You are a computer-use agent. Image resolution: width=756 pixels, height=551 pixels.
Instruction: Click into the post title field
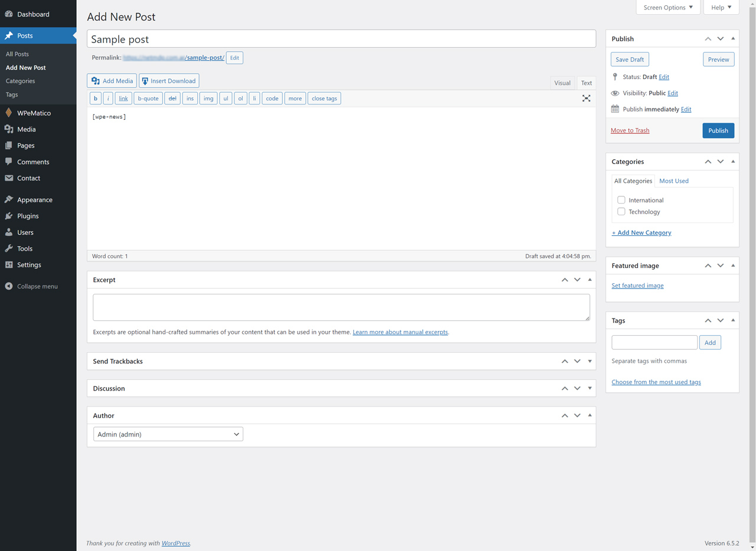(341, 39)
